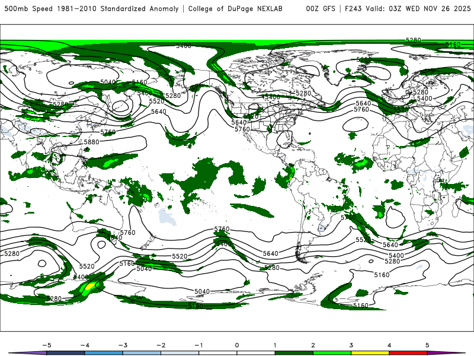Viewport: 474px width, 356px height.
Task: Click the bright green 2 to 3 colorbar segment
Action: point(332,353)
